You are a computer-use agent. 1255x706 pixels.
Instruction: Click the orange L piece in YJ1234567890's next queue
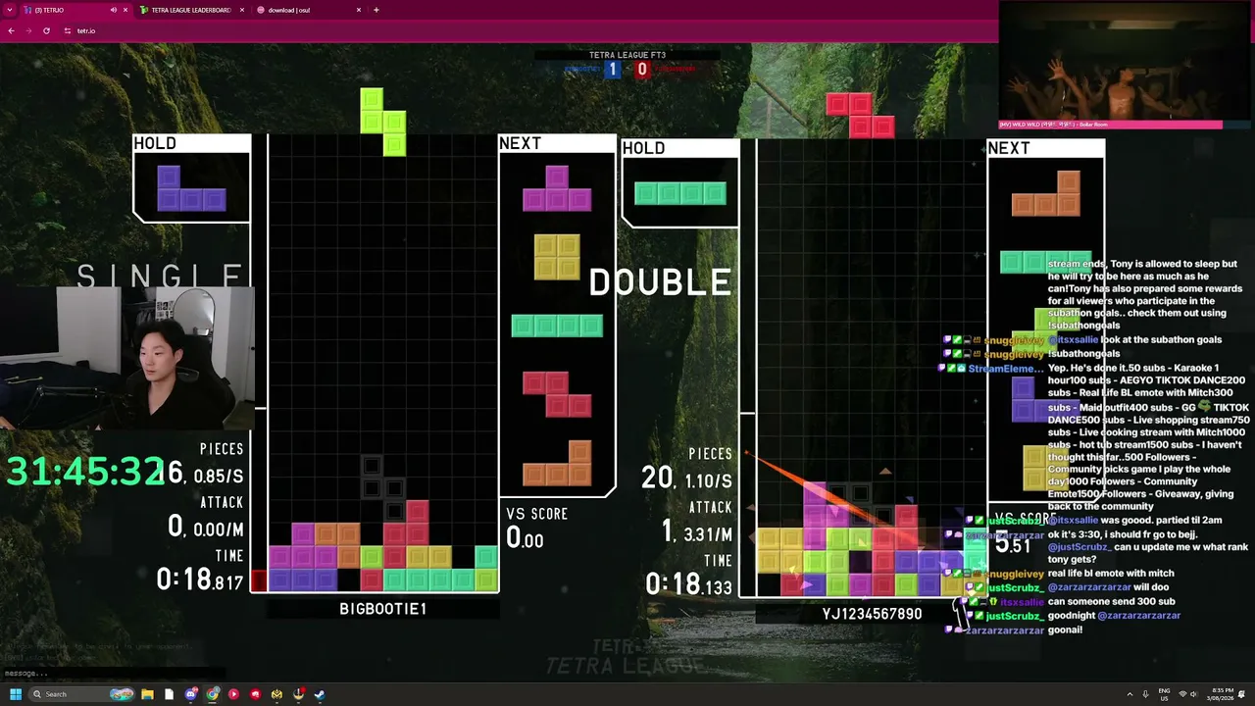1045,193
